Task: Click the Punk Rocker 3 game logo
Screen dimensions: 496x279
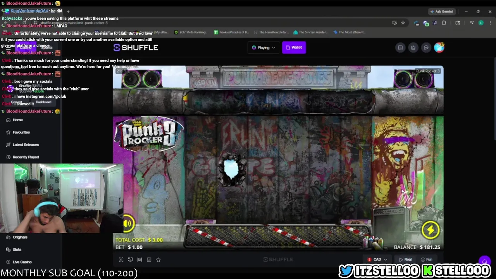Action: point(148,134)
